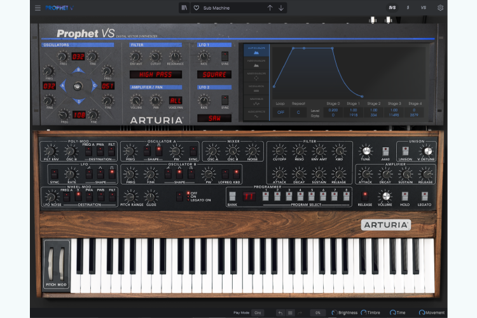477x318 pixels.
Task: Click joystick arrow C in oscillators
Action: click(94, 86)
